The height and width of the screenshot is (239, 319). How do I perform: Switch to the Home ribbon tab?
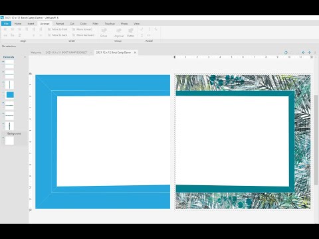point(18,23)
